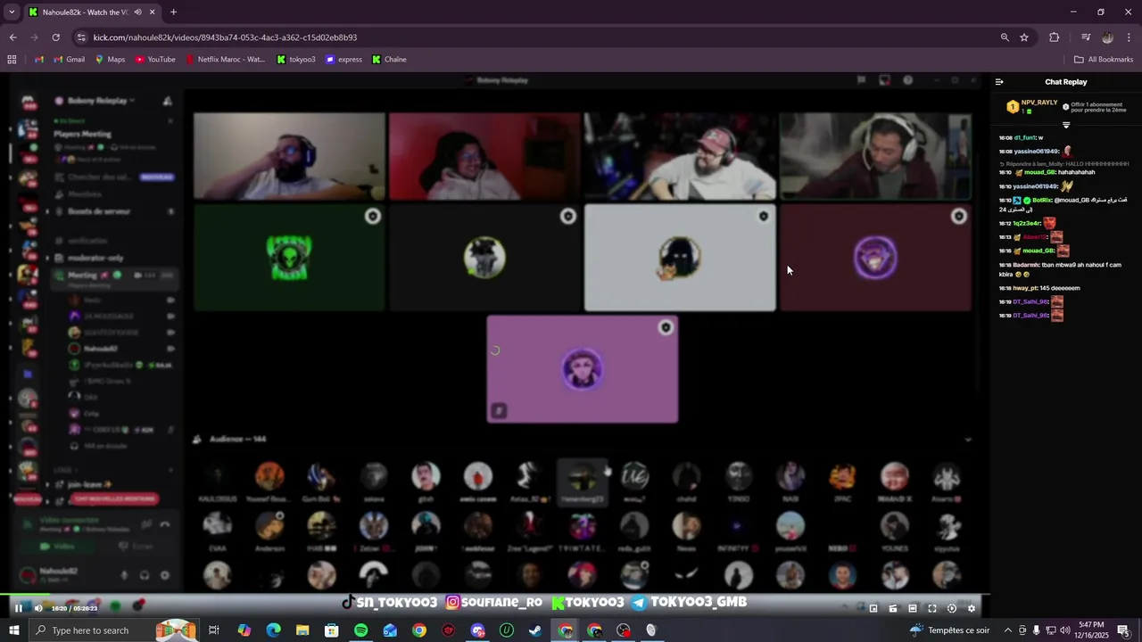Open Chrome three-dot menu
The height and width of the screenshot is (642, 1142).
(x=1130, y=37)
